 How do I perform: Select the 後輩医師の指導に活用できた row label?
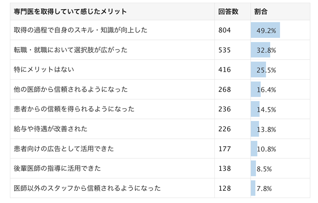57,169
